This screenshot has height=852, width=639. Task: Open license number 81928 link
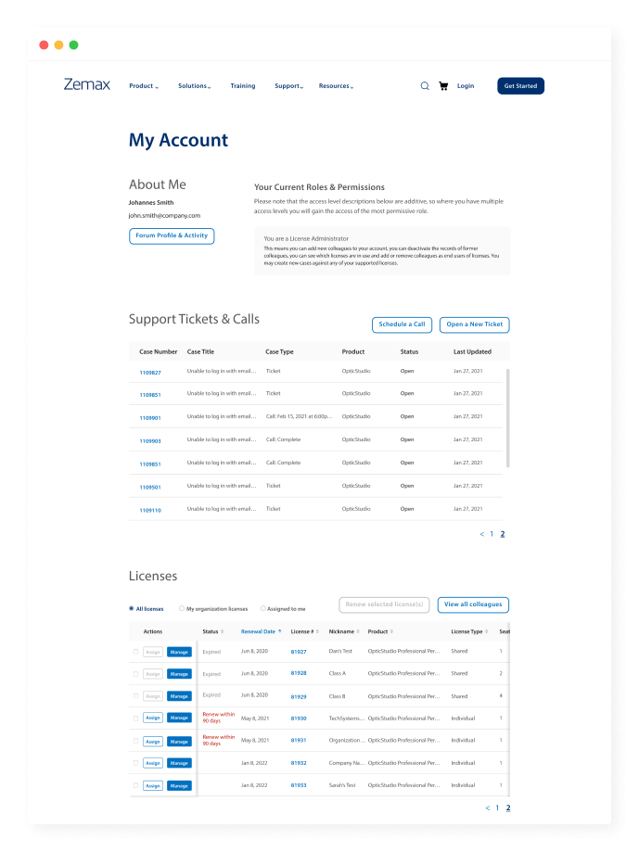[x=299, y=673]
